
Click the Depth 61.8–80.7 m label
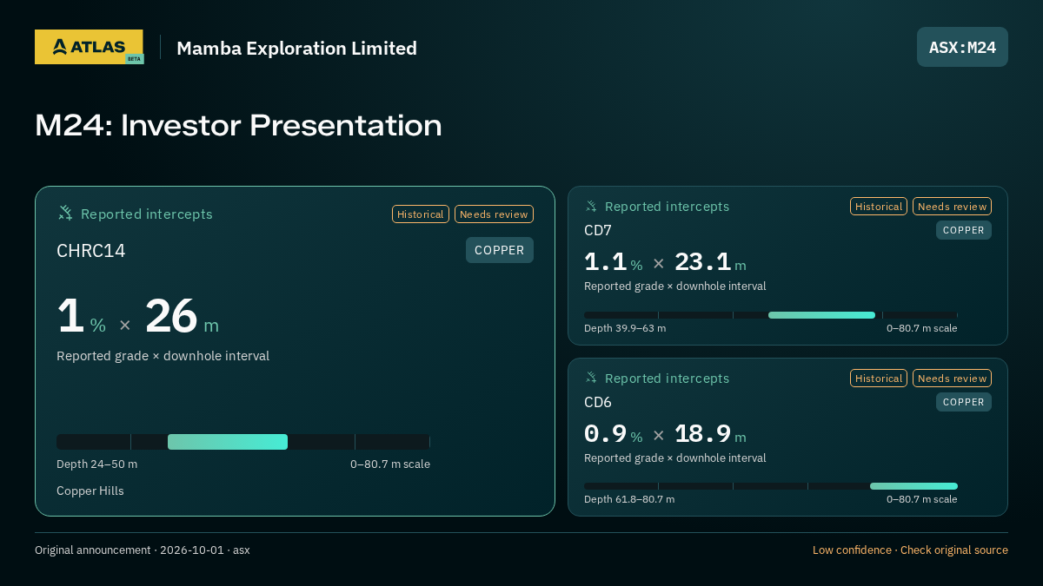[629, 499]
